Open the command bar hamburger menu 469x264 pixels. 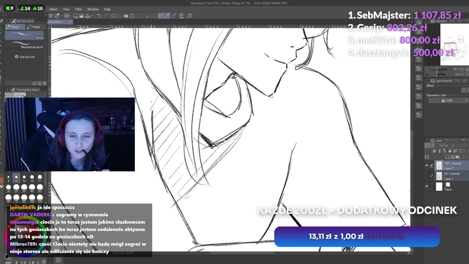pyautogui.click(x=51, y=16)
